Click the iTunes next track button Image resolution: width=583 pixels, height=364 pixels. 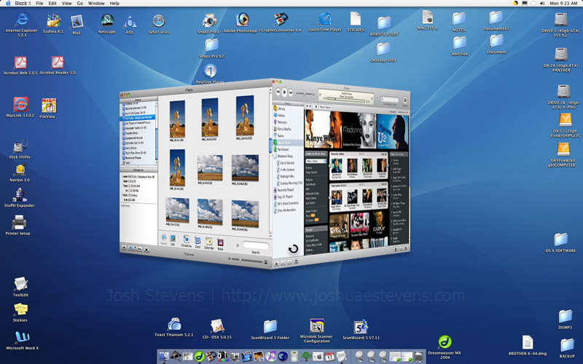pyautogui.click(x=291, y=92)
